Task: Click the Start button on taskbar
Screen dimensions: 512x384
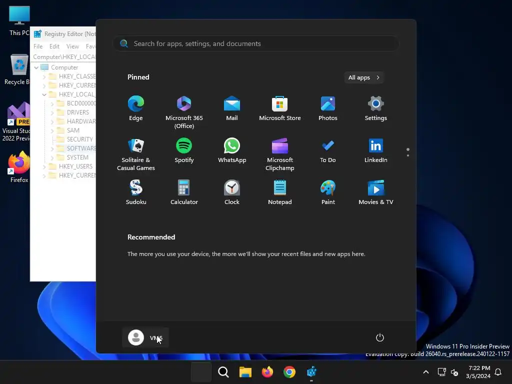Action: (201, 372)
